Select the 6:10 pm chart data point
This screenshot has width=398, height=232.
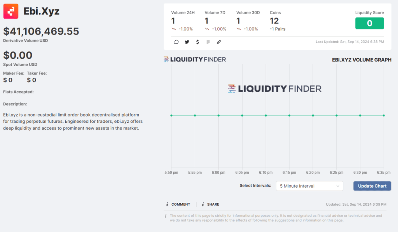coord(266,115)
